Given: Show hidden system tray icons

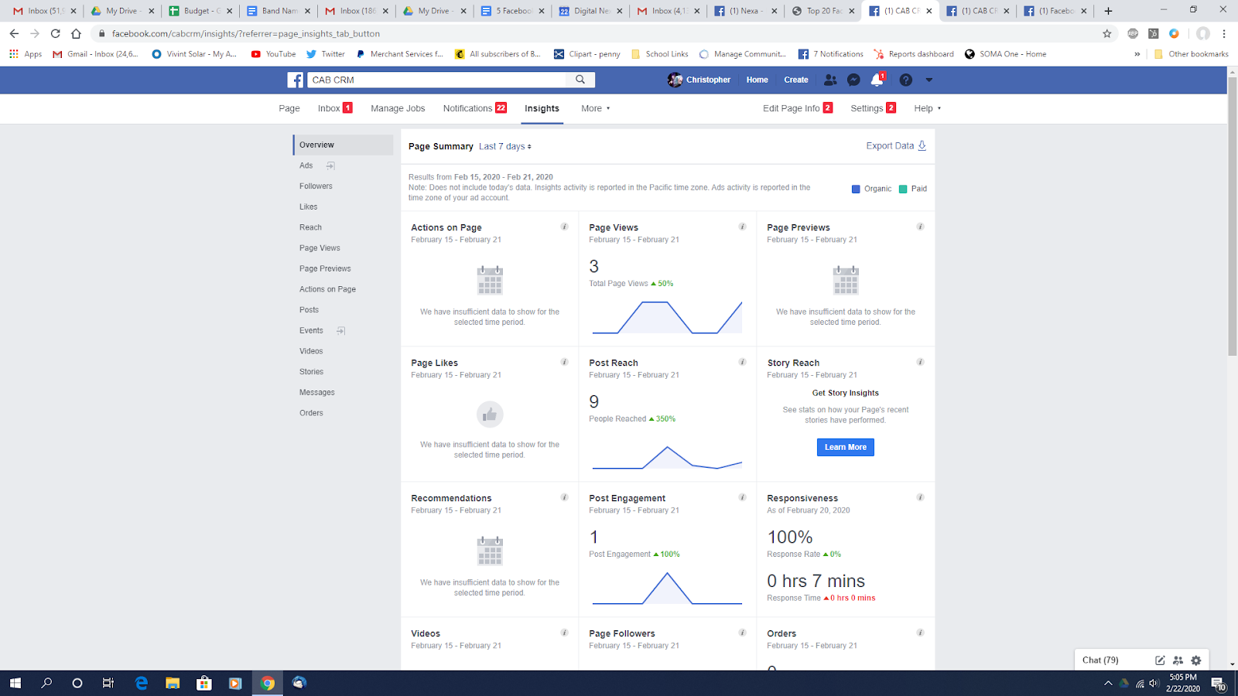Looking at the screenshot, I should point(1108,683).
